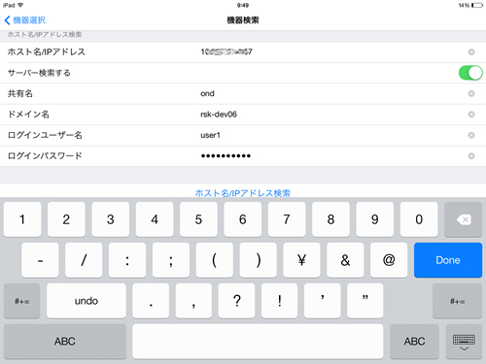
Task: Edit the domain name 'rsk-dev06'
Action: pyautogui.click(x=219, y=115)
